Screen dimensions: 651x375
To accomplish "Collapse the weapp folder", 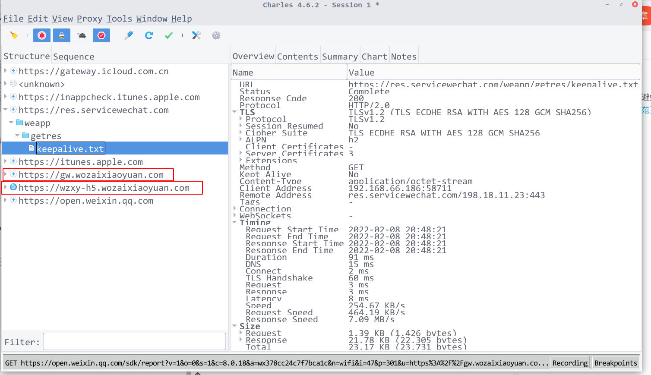I will pyautogui.click(x=11, y=123).
